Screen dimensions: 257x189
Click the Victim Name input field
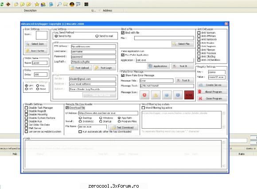click(x=40, y=63)
